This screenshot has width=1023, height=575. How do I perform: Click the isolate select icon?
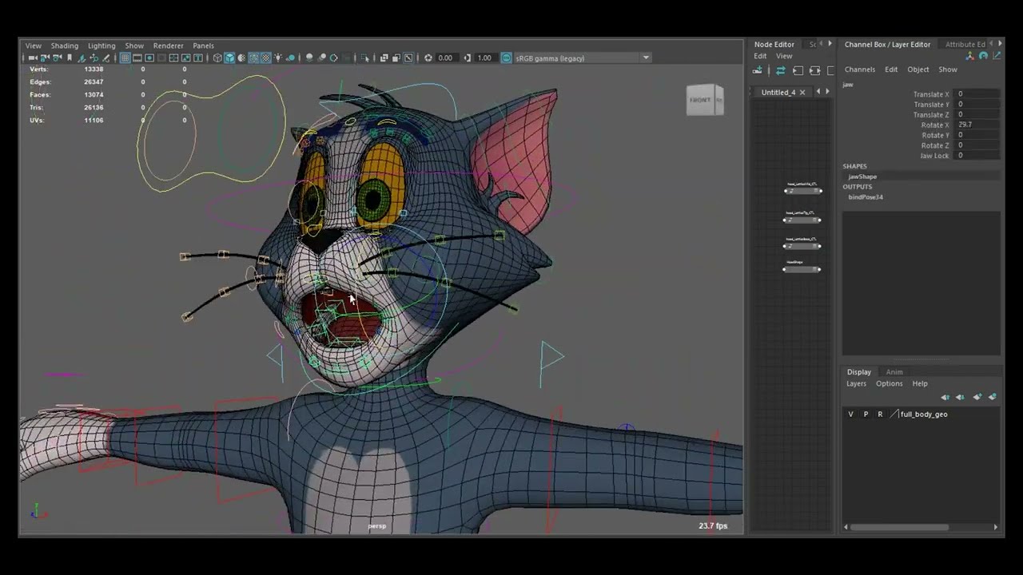364,58
